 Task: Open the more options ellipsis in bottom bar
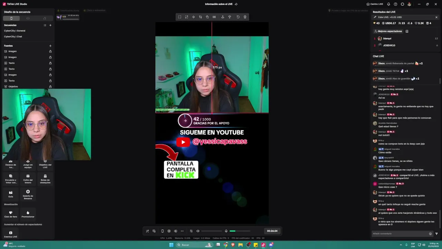click(182, 231)
